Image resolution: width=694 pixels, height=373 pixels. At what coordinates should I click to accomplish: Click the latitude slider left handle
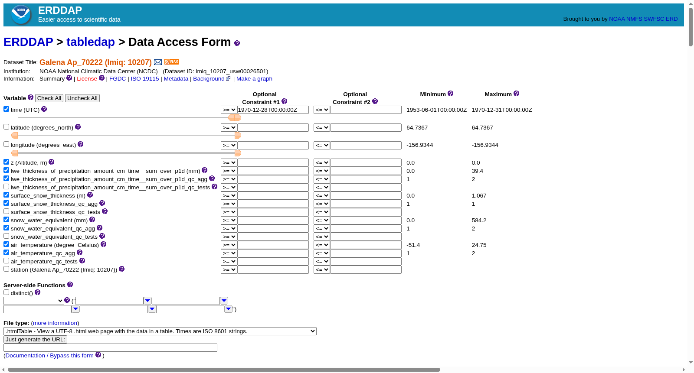[x=15, y=136]
